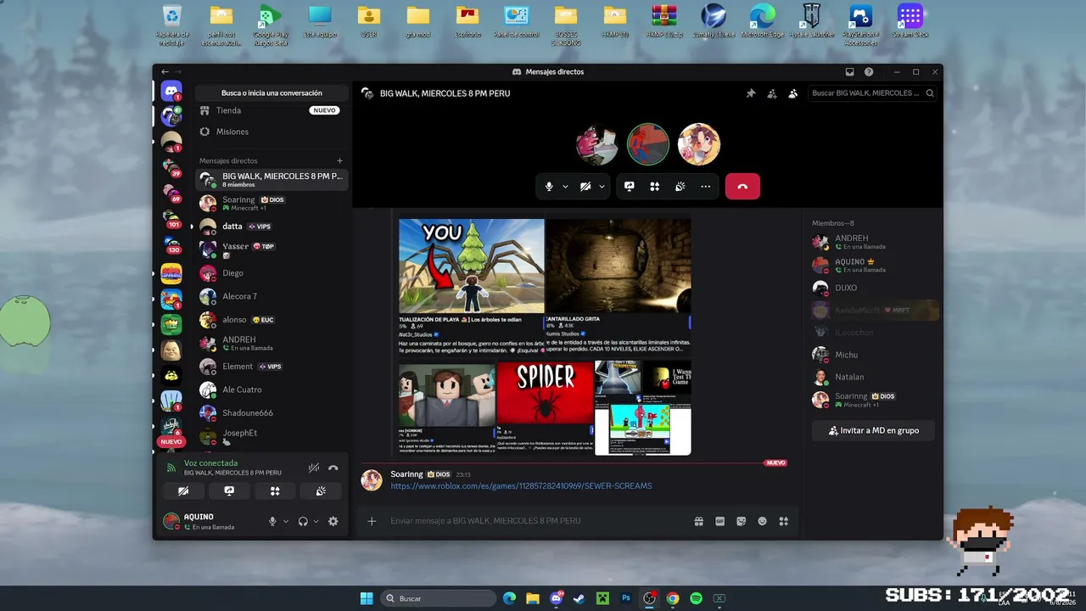Open the Help icon in title bar
Viewport: 1086px width, 611px height.
869,72
